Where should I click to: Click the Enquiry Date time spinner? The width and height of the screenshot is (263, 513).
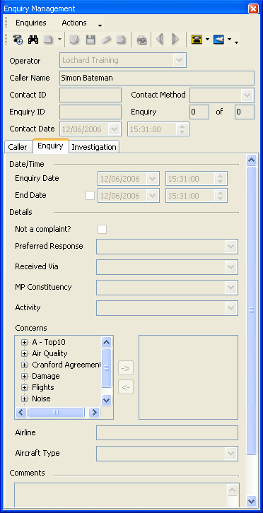click(x=220, y=179)
